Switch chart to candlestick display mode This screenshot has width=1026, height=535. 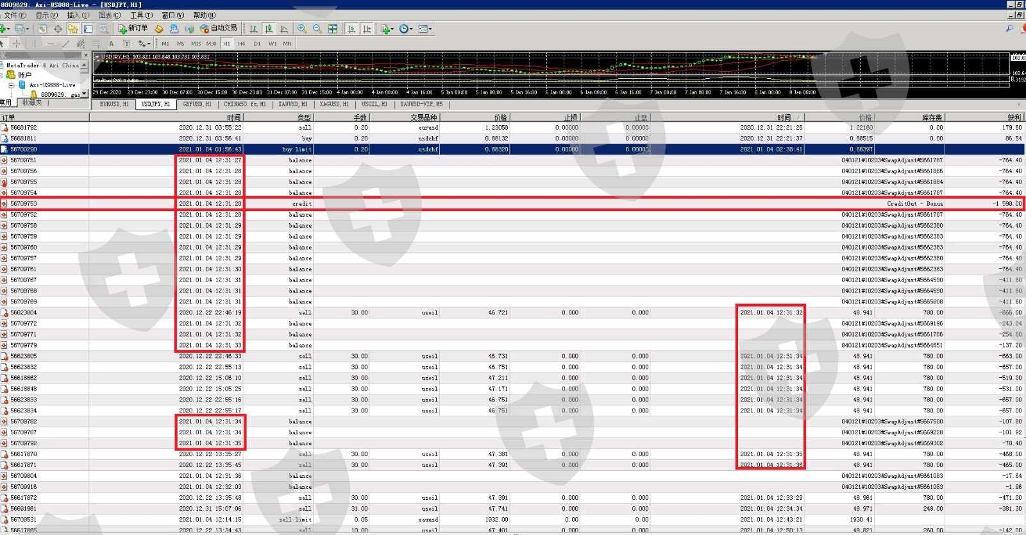tap(269, 29)
